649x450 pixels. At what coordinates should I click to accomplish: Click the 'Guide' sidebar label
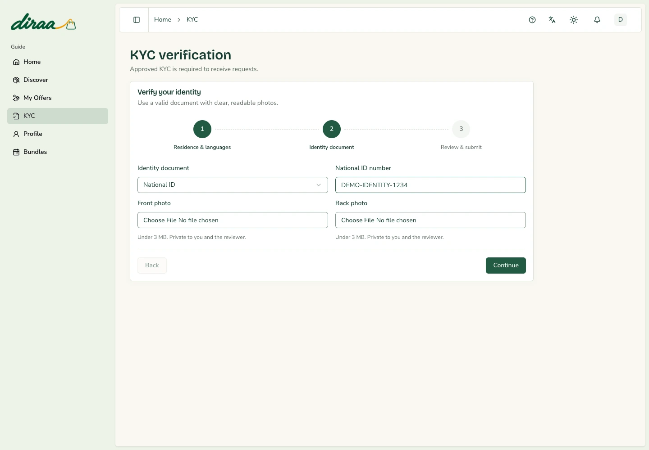point(18,47)
